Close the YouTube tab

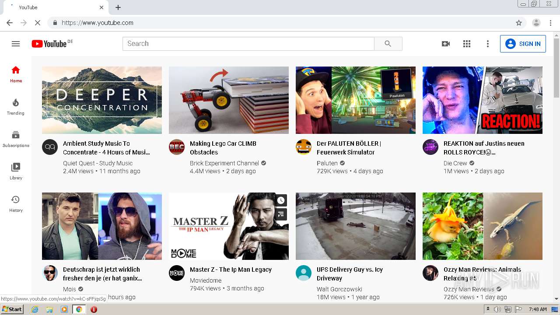tap(101, 7)
